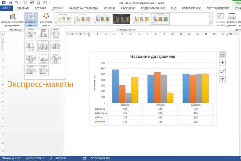
Task: Expand the Добавить элемент диаграммы dropdown
Action: click(x=12, y=20)
